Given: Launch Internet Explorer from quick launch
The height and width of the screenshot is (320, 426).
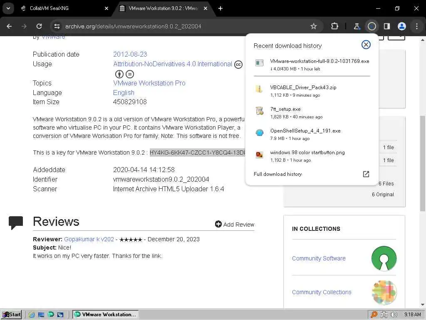Looking at the screenshot, I should tap(32, 315).
